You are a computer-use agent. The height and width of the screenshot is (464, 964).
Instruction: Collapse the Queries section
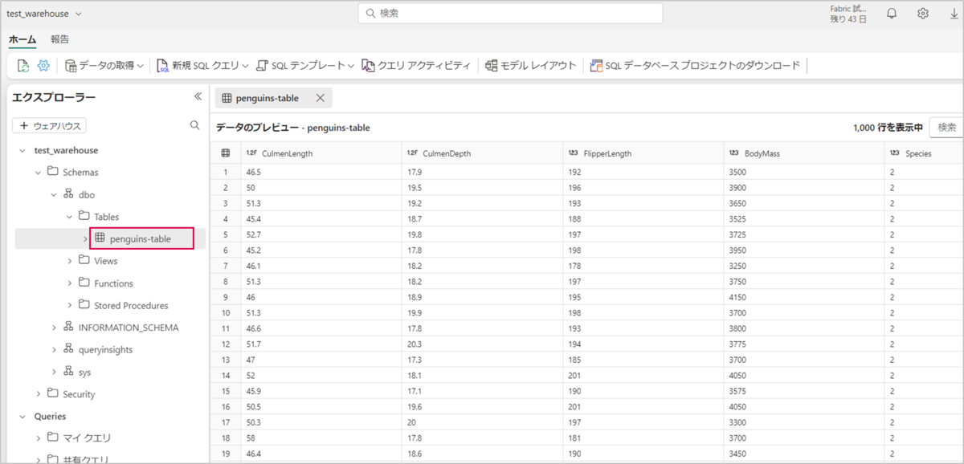pyautogui.click(x=22, y=417)
